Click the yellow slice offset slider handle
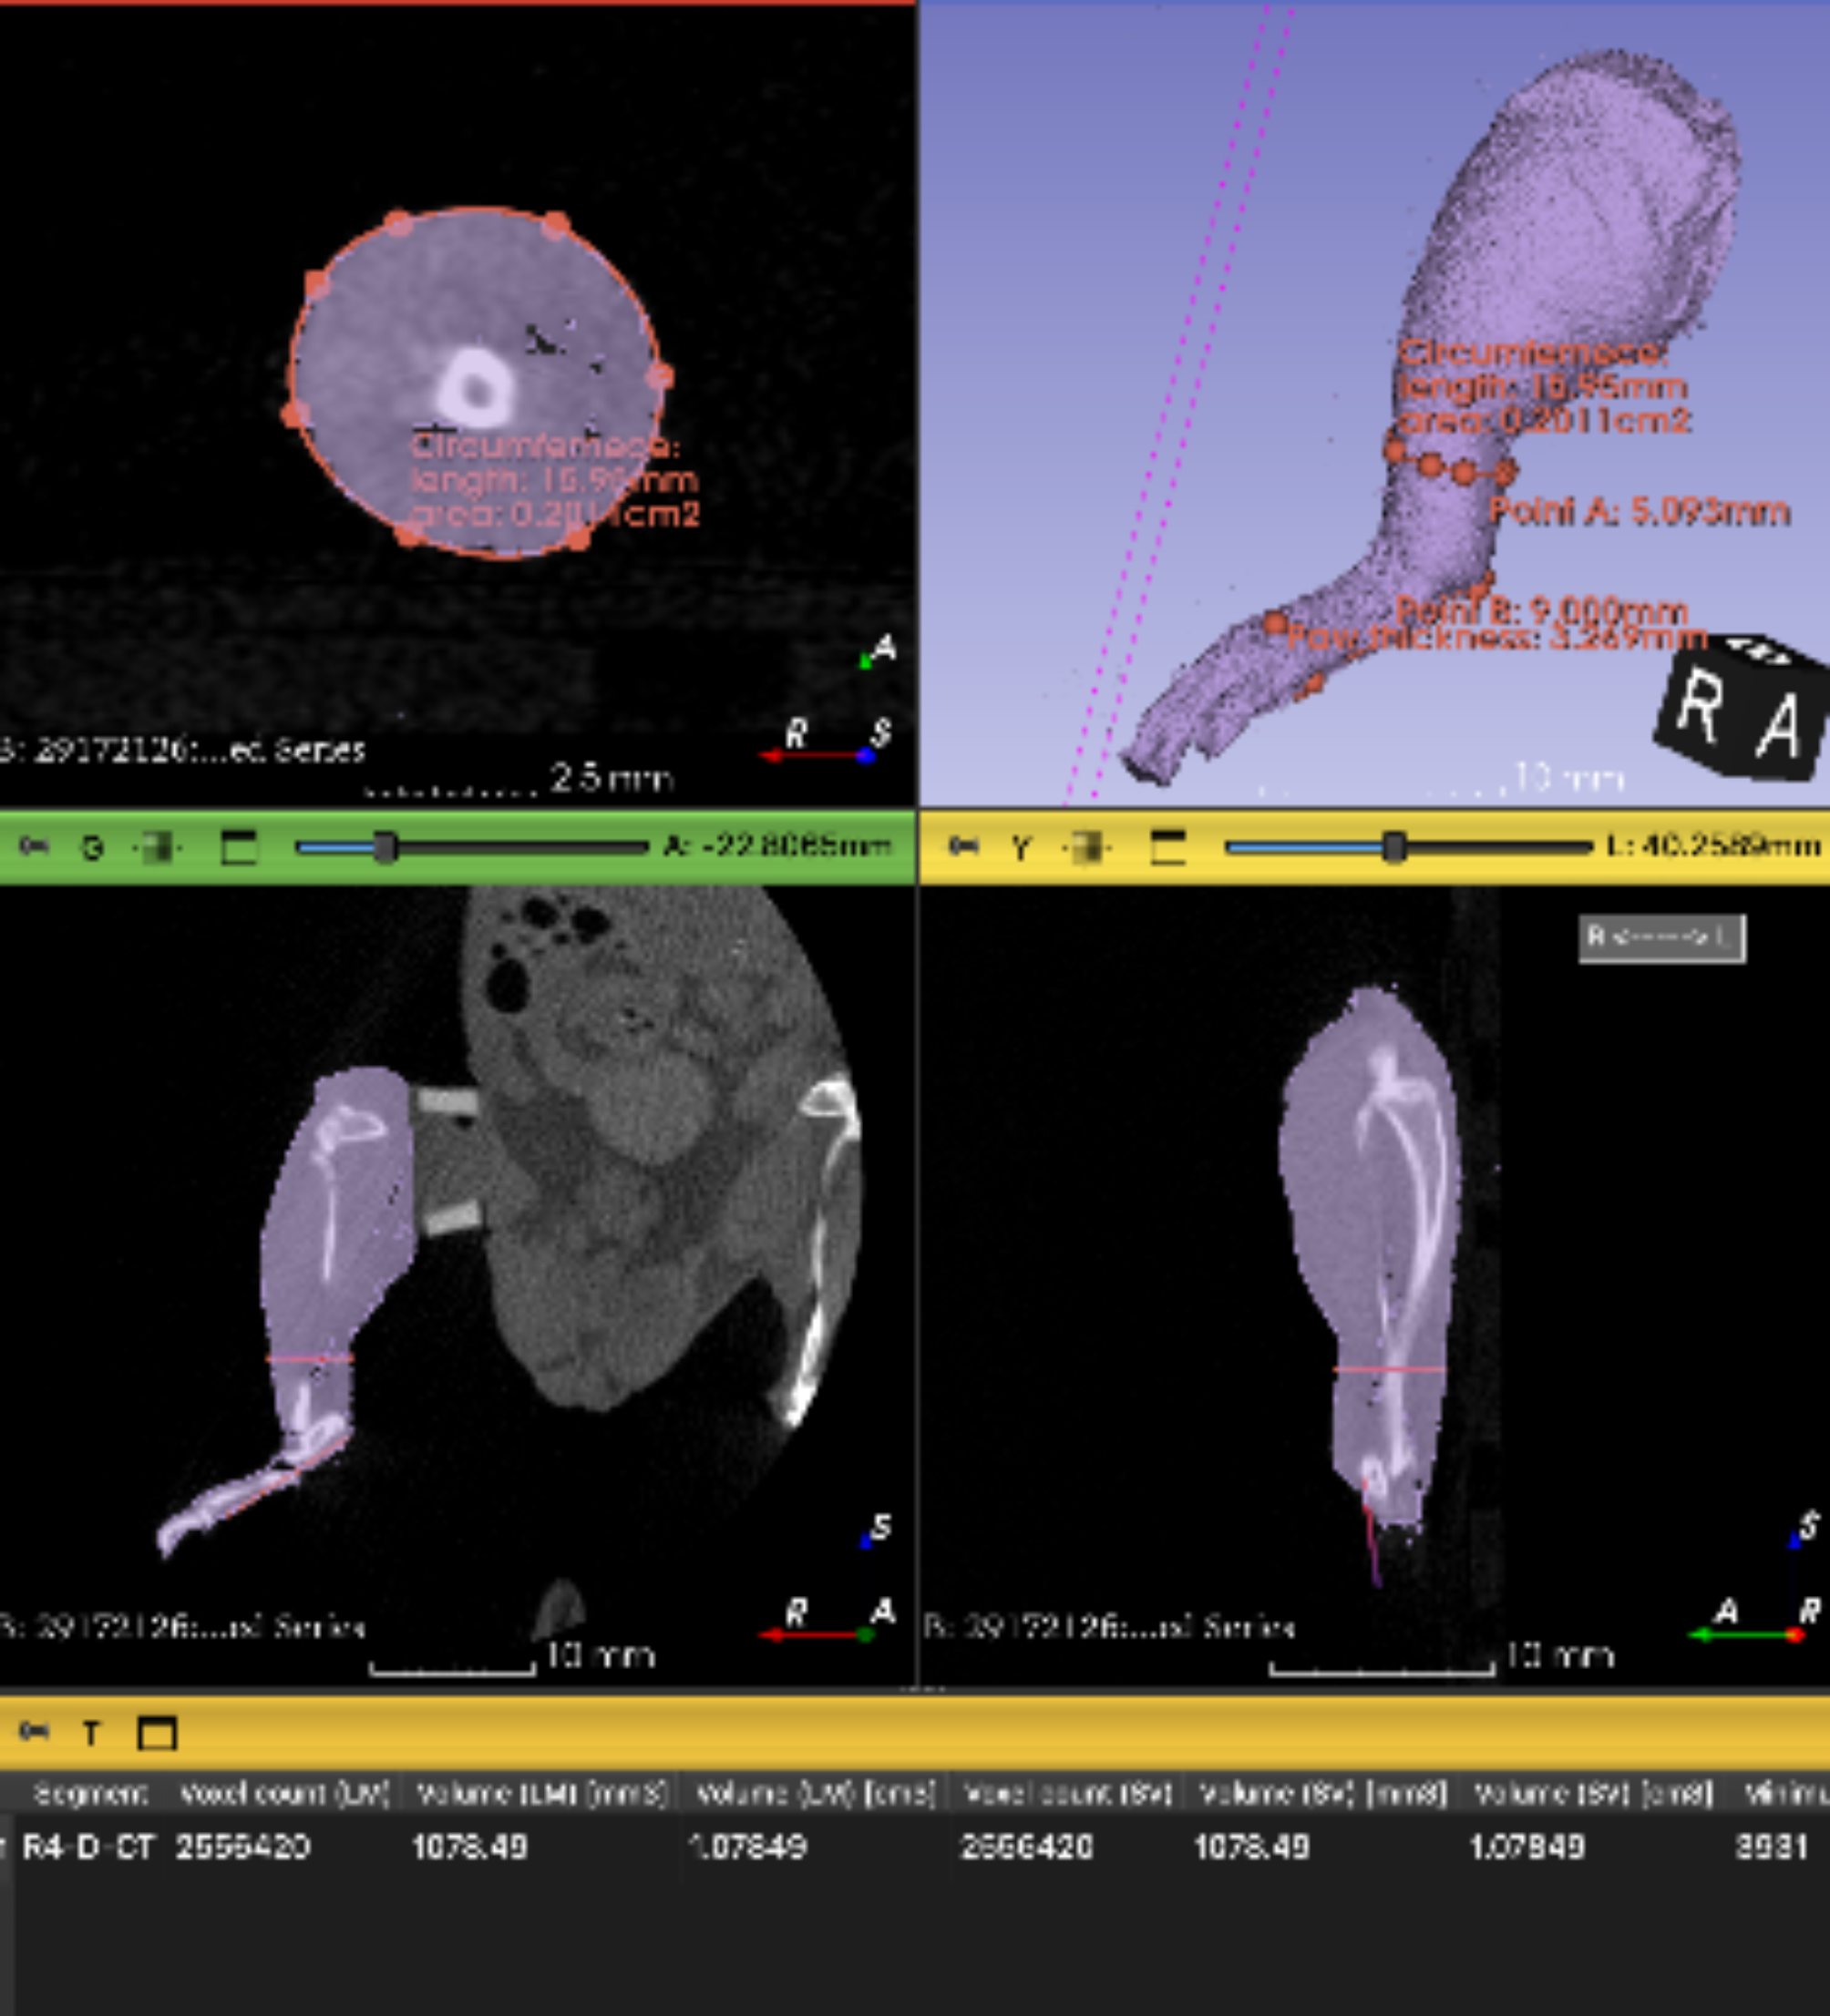 coord(1393,848)
